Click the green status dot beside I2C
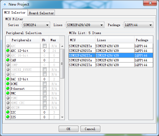This screenshot has width=159, height=136. [8, 112]
